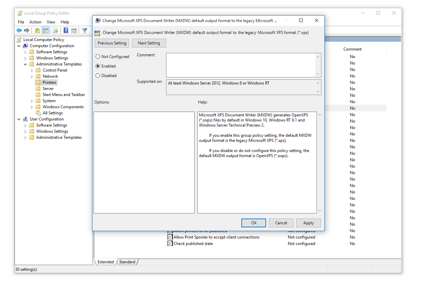Select the Disabled radio button

click(x=98, y=76)
